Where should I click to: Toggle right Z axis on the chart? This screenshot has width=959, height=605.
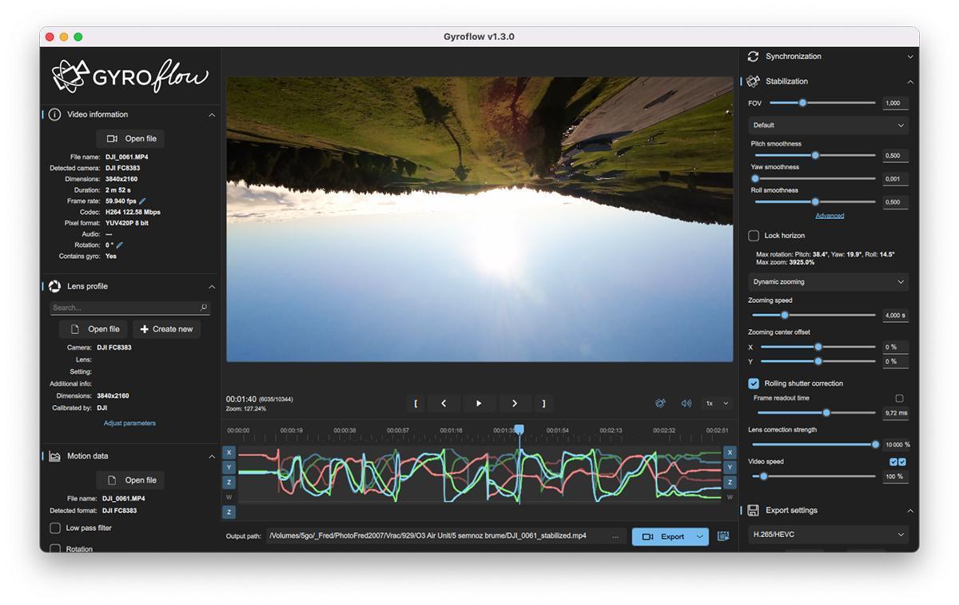click(730, 483)
